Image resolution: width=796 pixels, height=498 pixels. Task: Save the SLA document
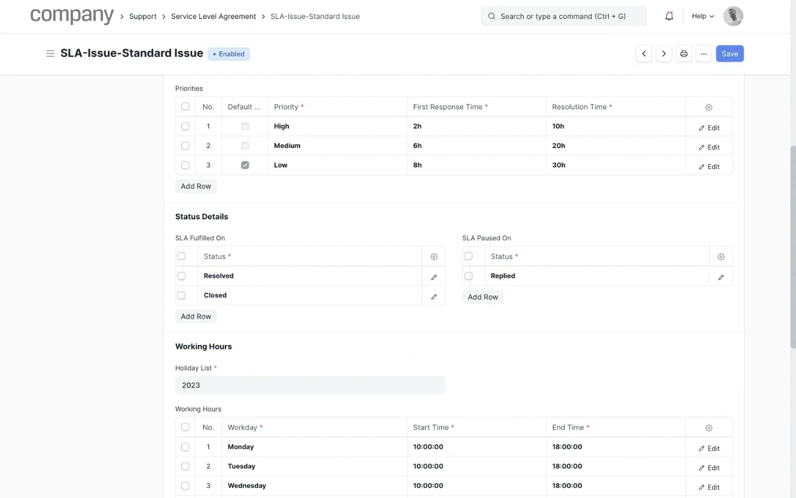[x=729, y=54]
